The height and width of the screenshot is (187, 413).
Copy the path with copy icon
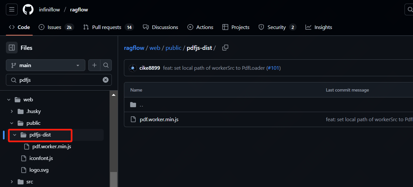tap(225, 48)
